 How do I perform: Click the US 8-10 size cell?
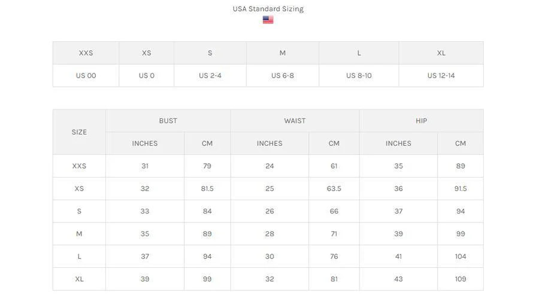coord(359,75)
